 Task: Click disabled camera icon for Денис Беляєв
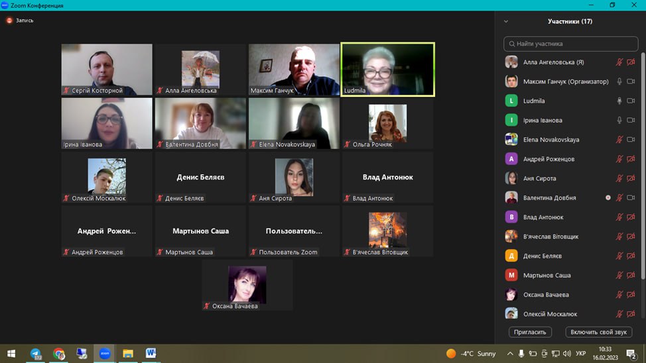coord(631,256)
